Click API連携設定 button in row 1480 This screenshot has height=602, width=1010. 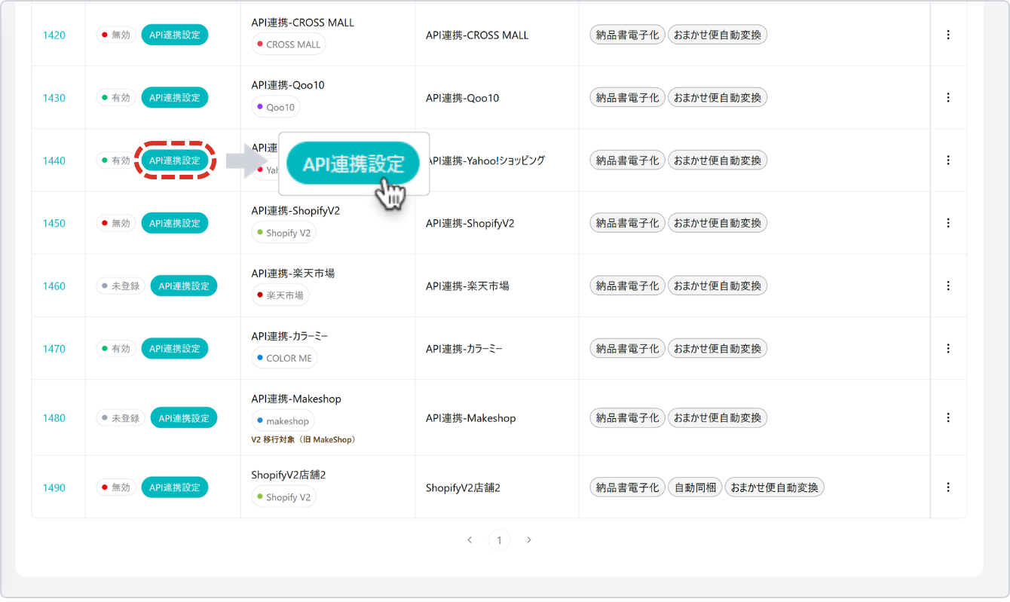point(184,417)
